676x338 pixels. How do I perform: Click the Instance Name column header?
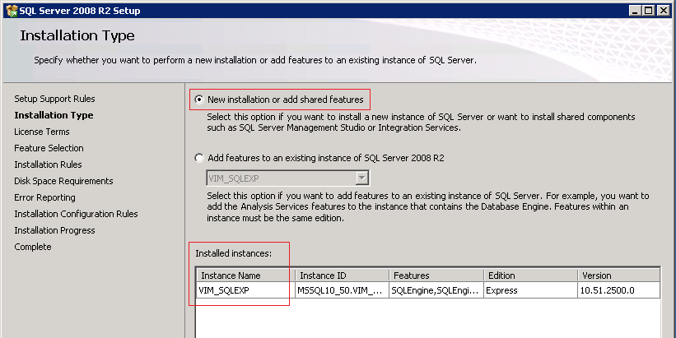click(245, 275)
